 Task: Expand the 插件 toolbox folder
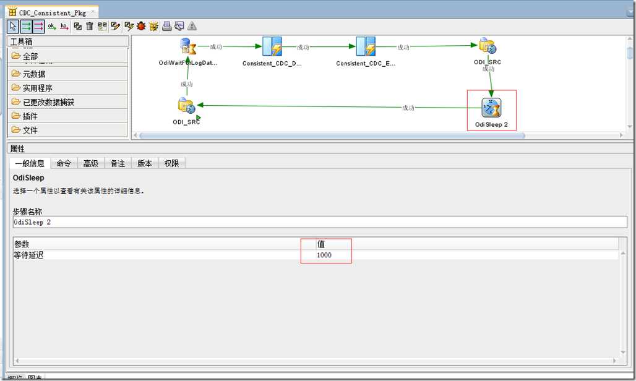(67, 116)
